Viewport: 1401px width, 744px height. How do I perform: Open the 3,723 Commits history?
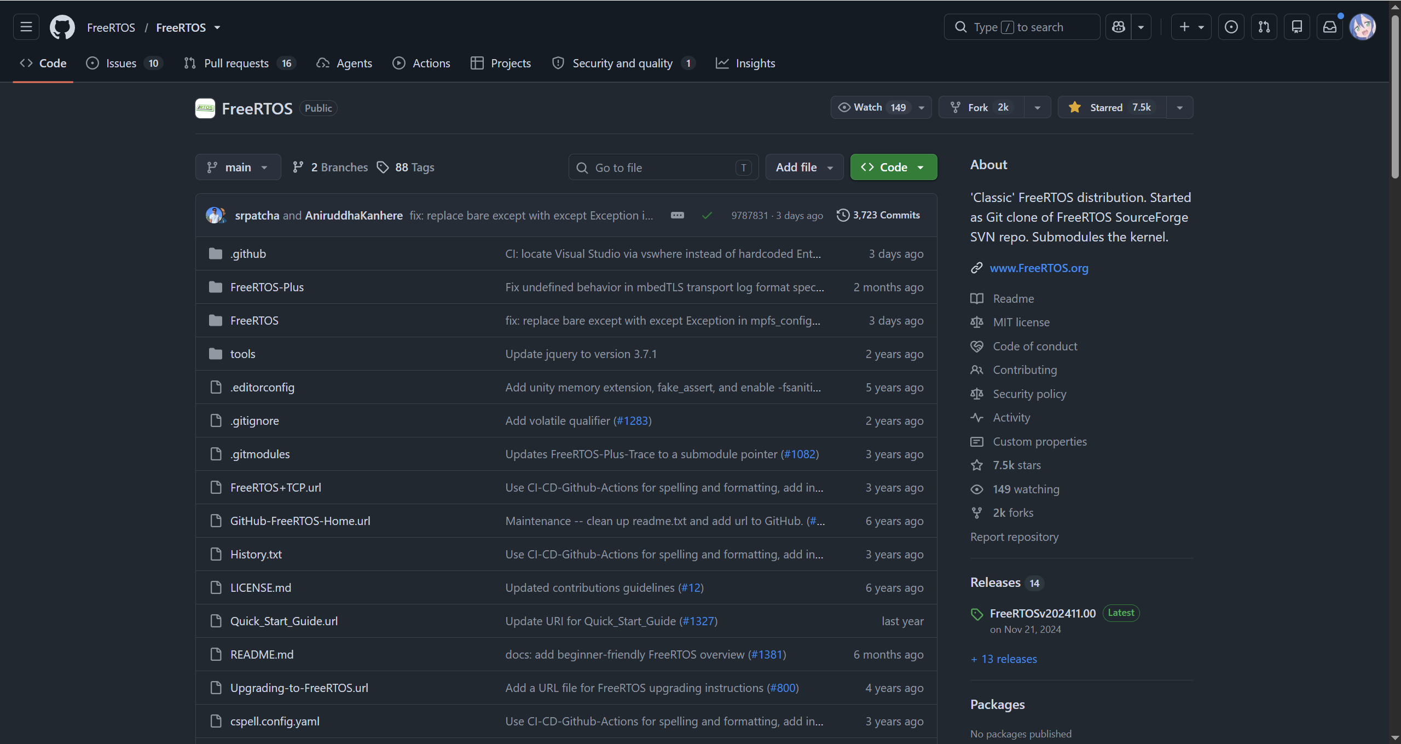(x=878, y=215)
